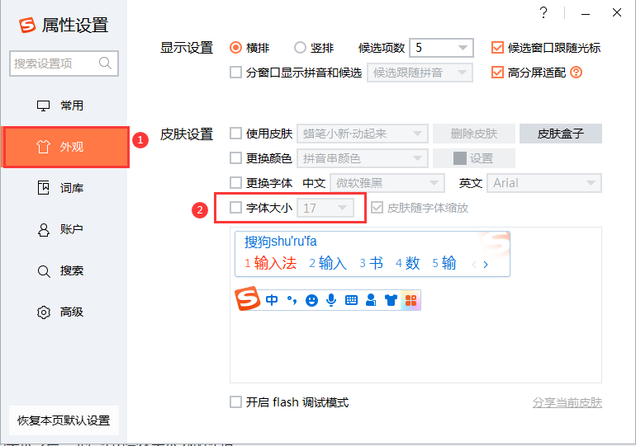Click next page arrow in candidate preview
Screen dimensions: 636x446
pos(486,265)
